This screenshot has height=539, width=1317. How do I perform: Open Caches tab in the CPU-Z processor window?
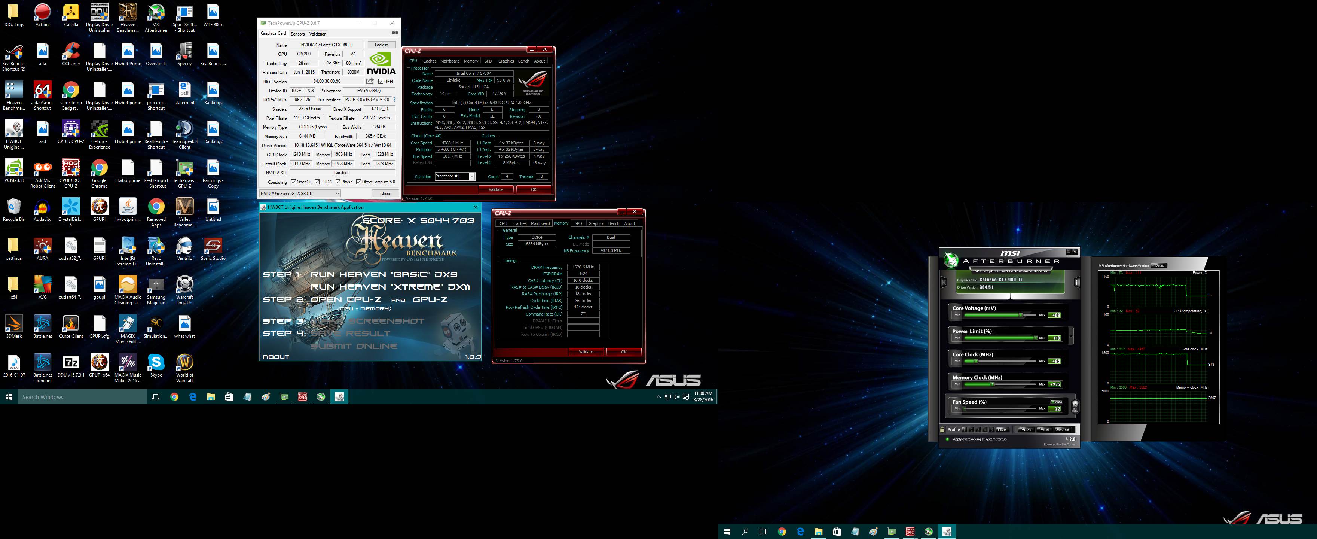(x=430, y=61)
